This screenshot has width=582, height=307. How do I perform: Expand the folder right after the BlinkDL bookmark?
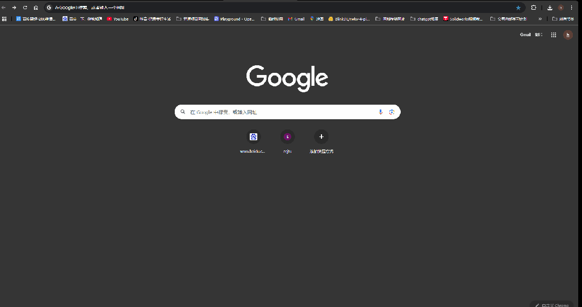coord(390,18)
